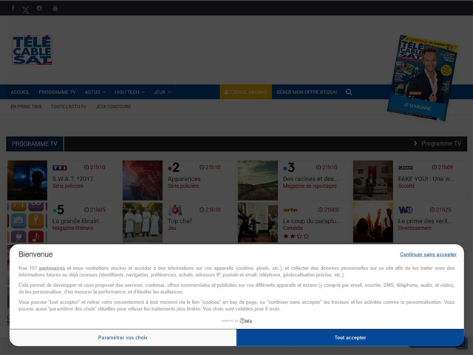Viewport: 473px width, 355px height.
Task: Click the 21h05 time for France 5
Action: (95, 210)
